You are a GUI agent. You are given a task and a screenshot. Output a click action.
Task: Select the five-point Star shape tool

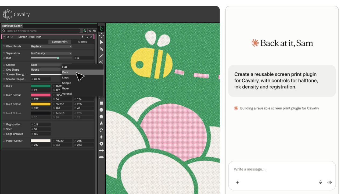tap(101, 123)
